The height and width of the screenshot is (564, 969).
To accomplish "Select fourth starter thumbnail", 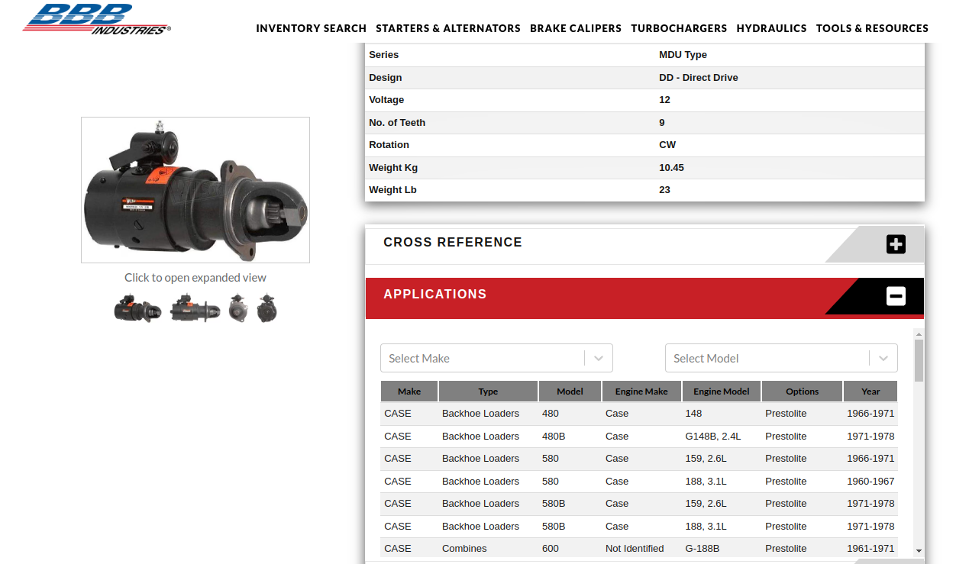I will [x=266, y=309].
